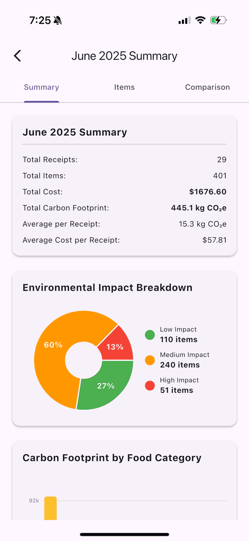
Task: Tap the Carbon Footprint by Food Category heading
Action: point(112,458)
